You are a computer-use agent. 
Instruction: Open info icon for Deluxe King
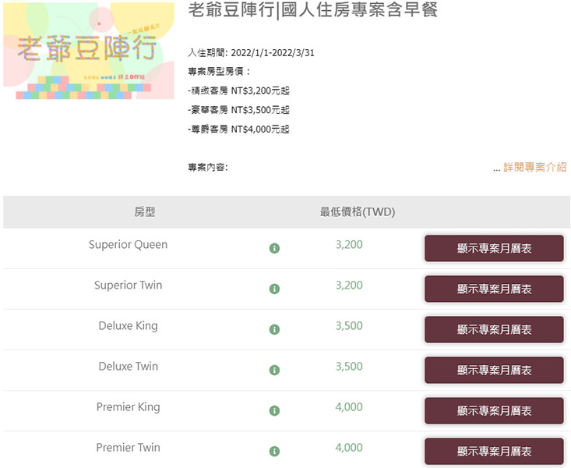274,329
